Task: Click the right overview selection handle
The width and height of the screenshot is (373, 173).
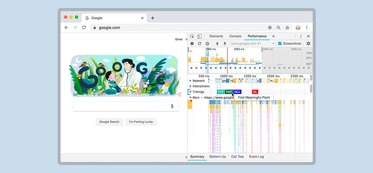Action: (262, 49)
